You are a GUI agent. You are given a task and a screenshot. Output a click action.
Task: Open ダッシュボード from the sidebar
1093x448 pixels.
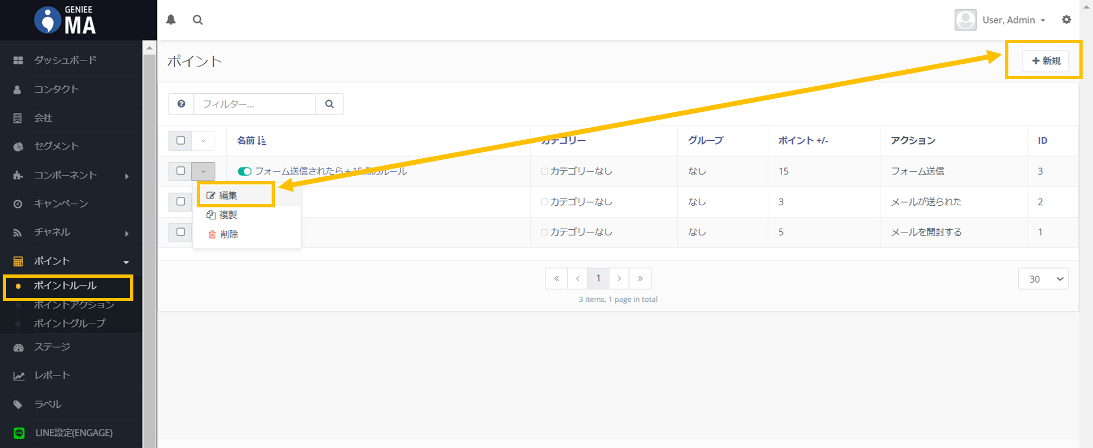(x=65, y=60)
